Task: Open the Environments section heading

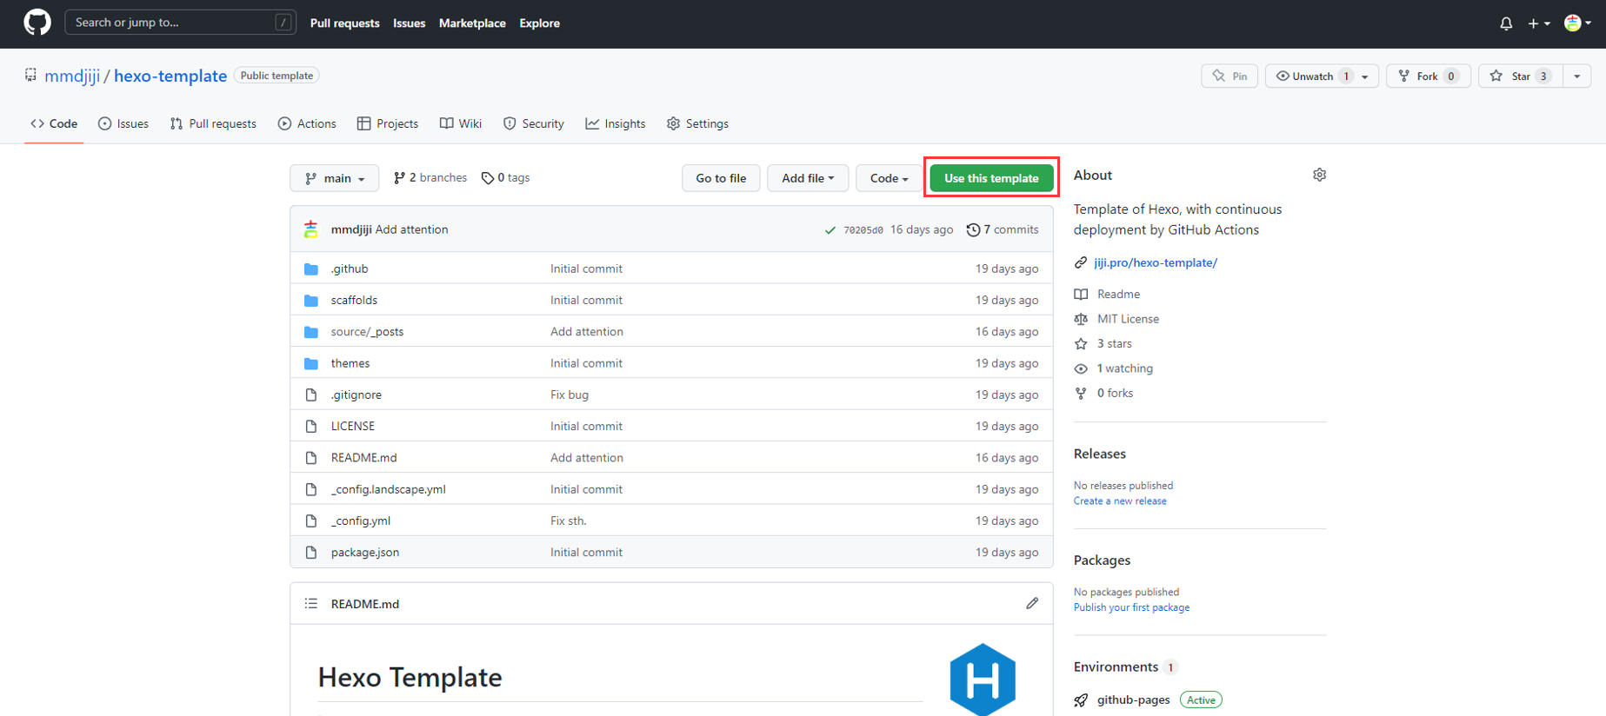Action: tap(1116, 666)
